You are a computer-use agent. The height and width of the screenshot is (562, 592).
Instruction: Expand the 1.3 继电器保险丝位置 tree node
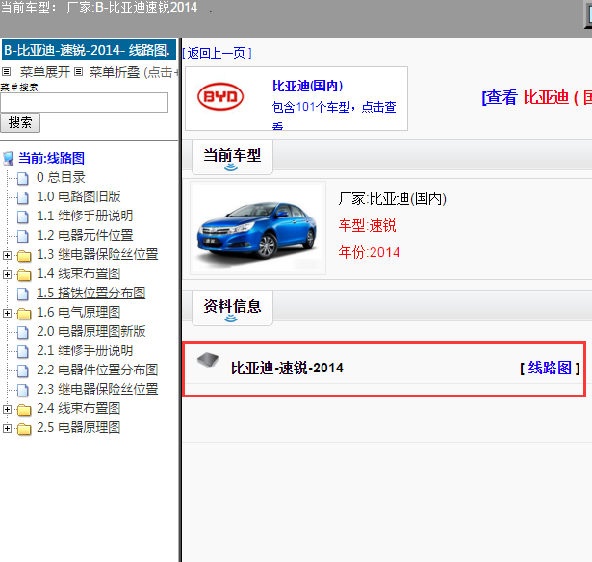8,255
